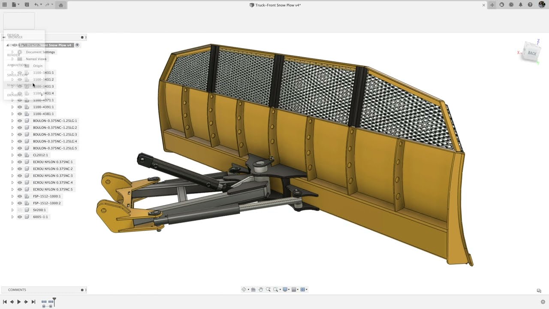This screenshot has height=309, width=549.
Task: Hide BOULON-0.375NC-1.25LG:1 component
Action: [20, 121]
